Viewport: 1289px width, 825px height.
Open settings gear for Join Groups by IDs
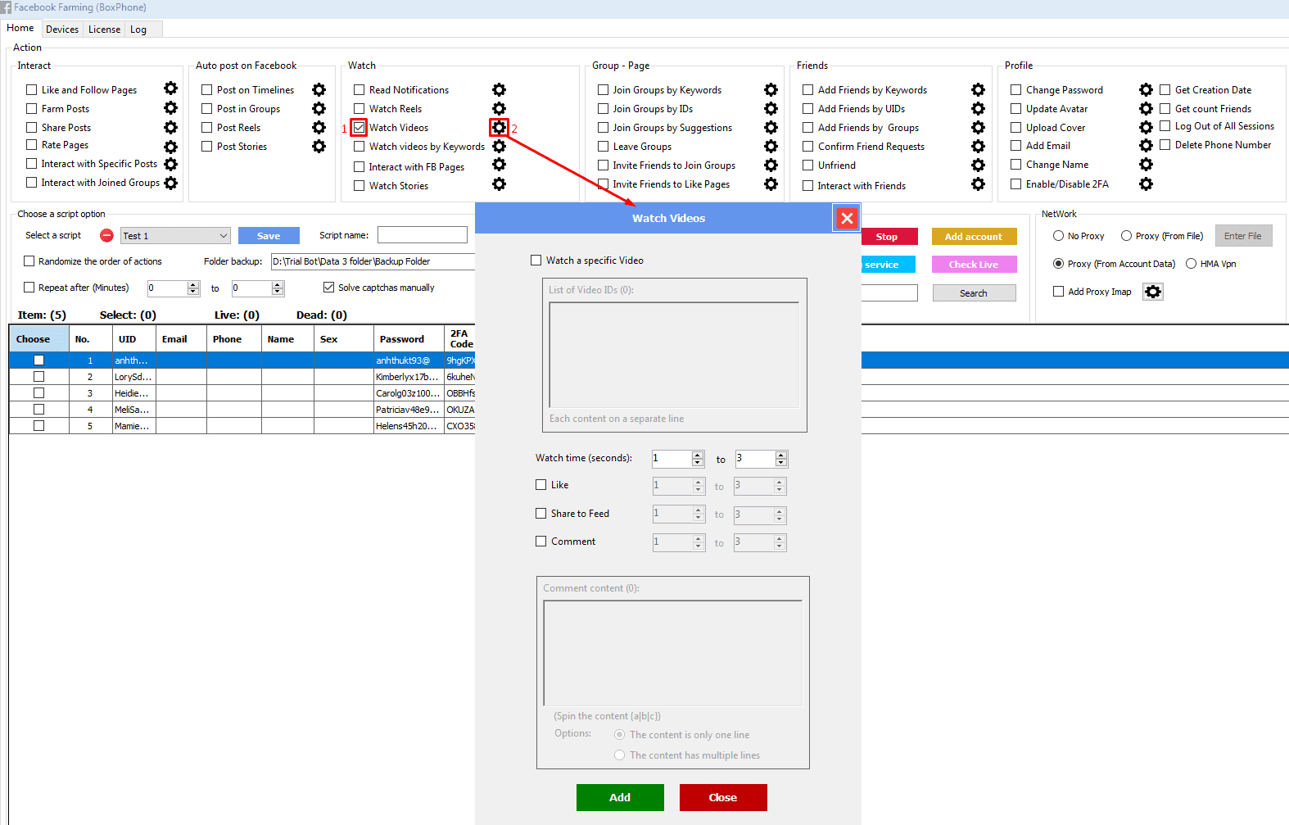(771, 108)
